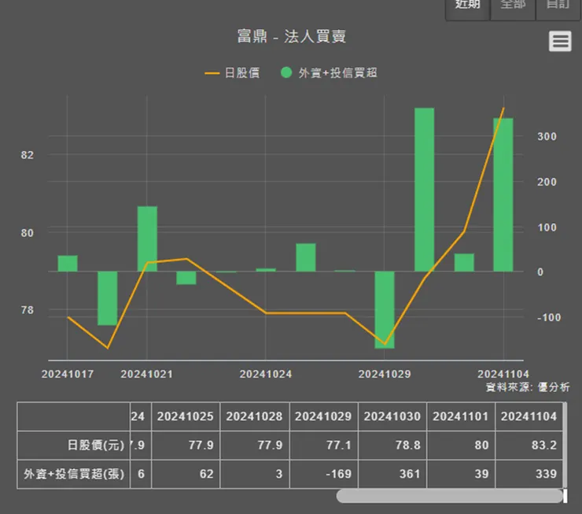
Task: Click the 82 left-axis label
Action: tap(27, 155)
